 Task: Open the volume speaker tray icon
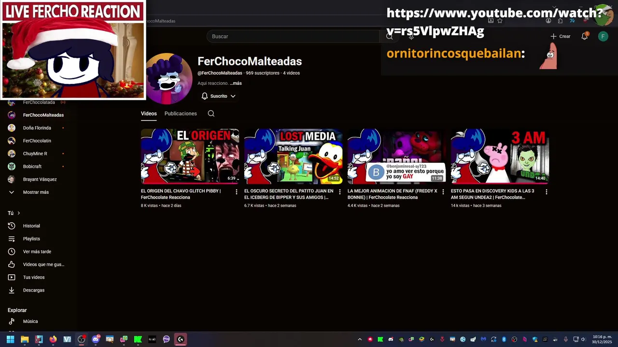(x=583, y=339)
